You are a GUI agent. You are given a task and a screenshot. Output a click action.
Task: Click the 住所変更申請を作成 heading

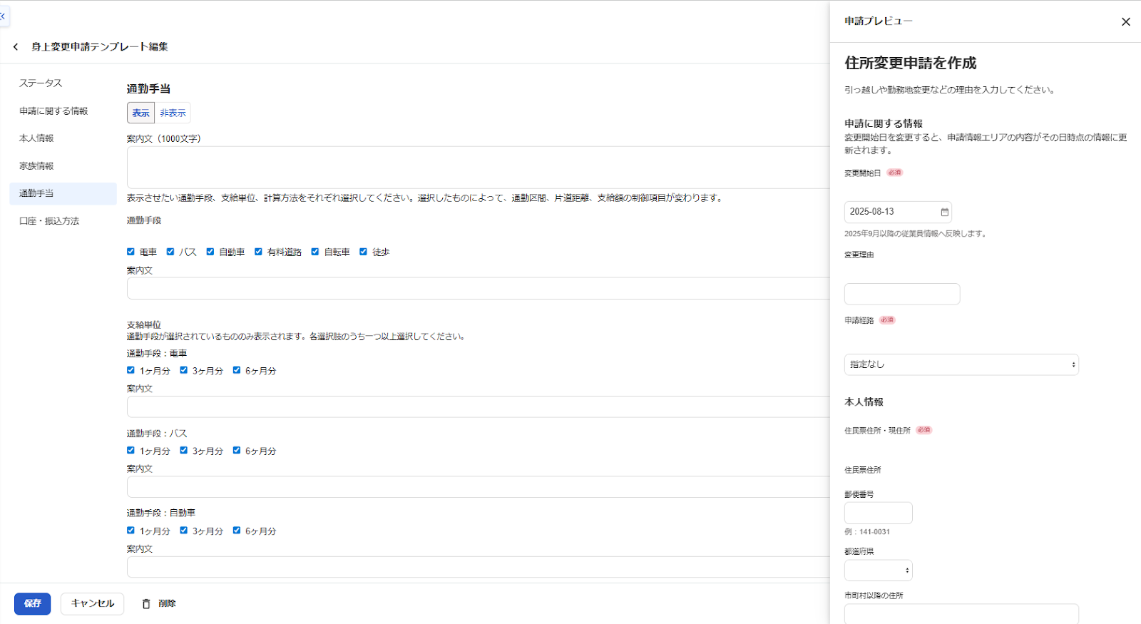[911, 63]
